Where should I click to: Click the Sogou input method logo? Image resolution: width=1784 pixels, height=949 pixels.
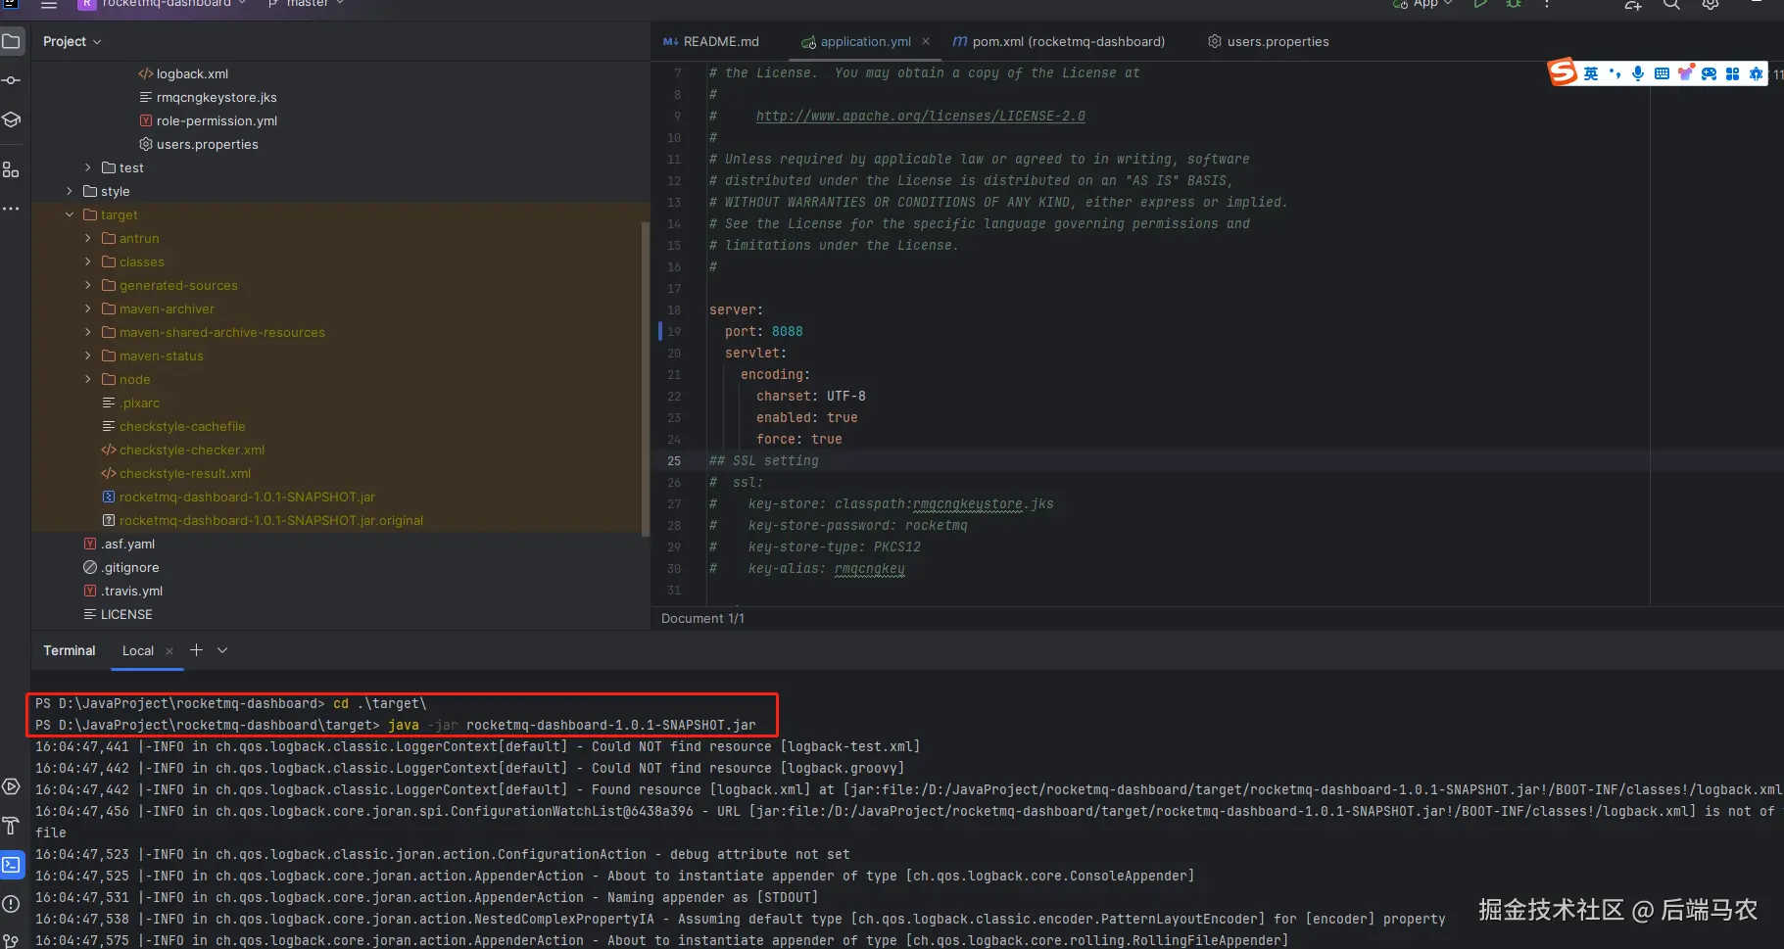click(x=1562, y=71)
